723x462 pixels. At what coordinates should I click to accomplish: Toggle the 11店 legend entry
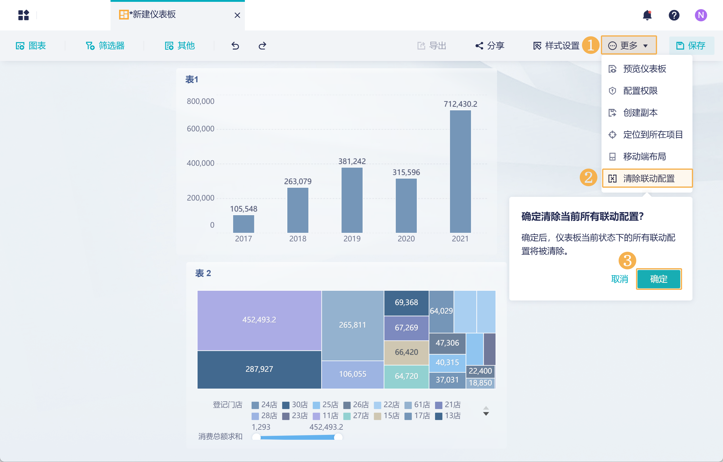325,416
